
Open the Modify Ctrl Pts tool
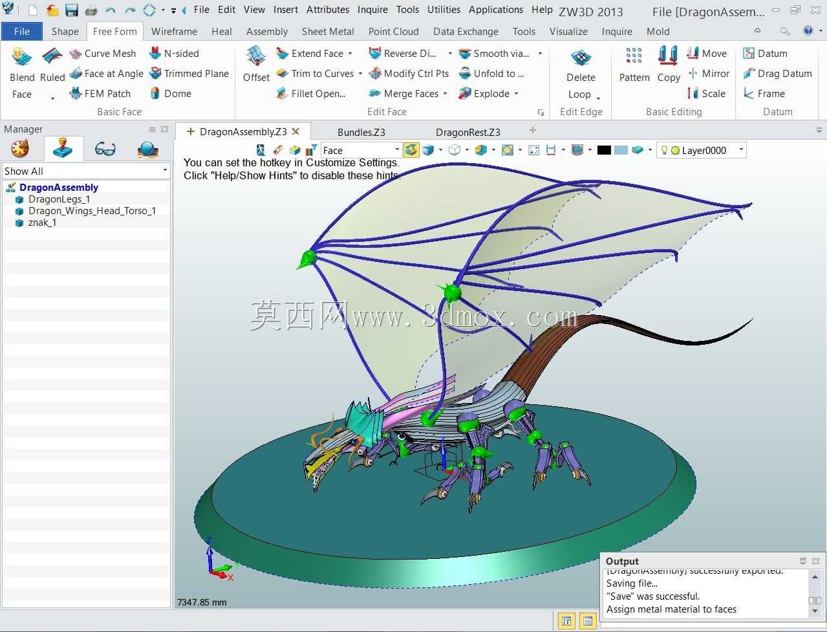[x=409, y=74]
